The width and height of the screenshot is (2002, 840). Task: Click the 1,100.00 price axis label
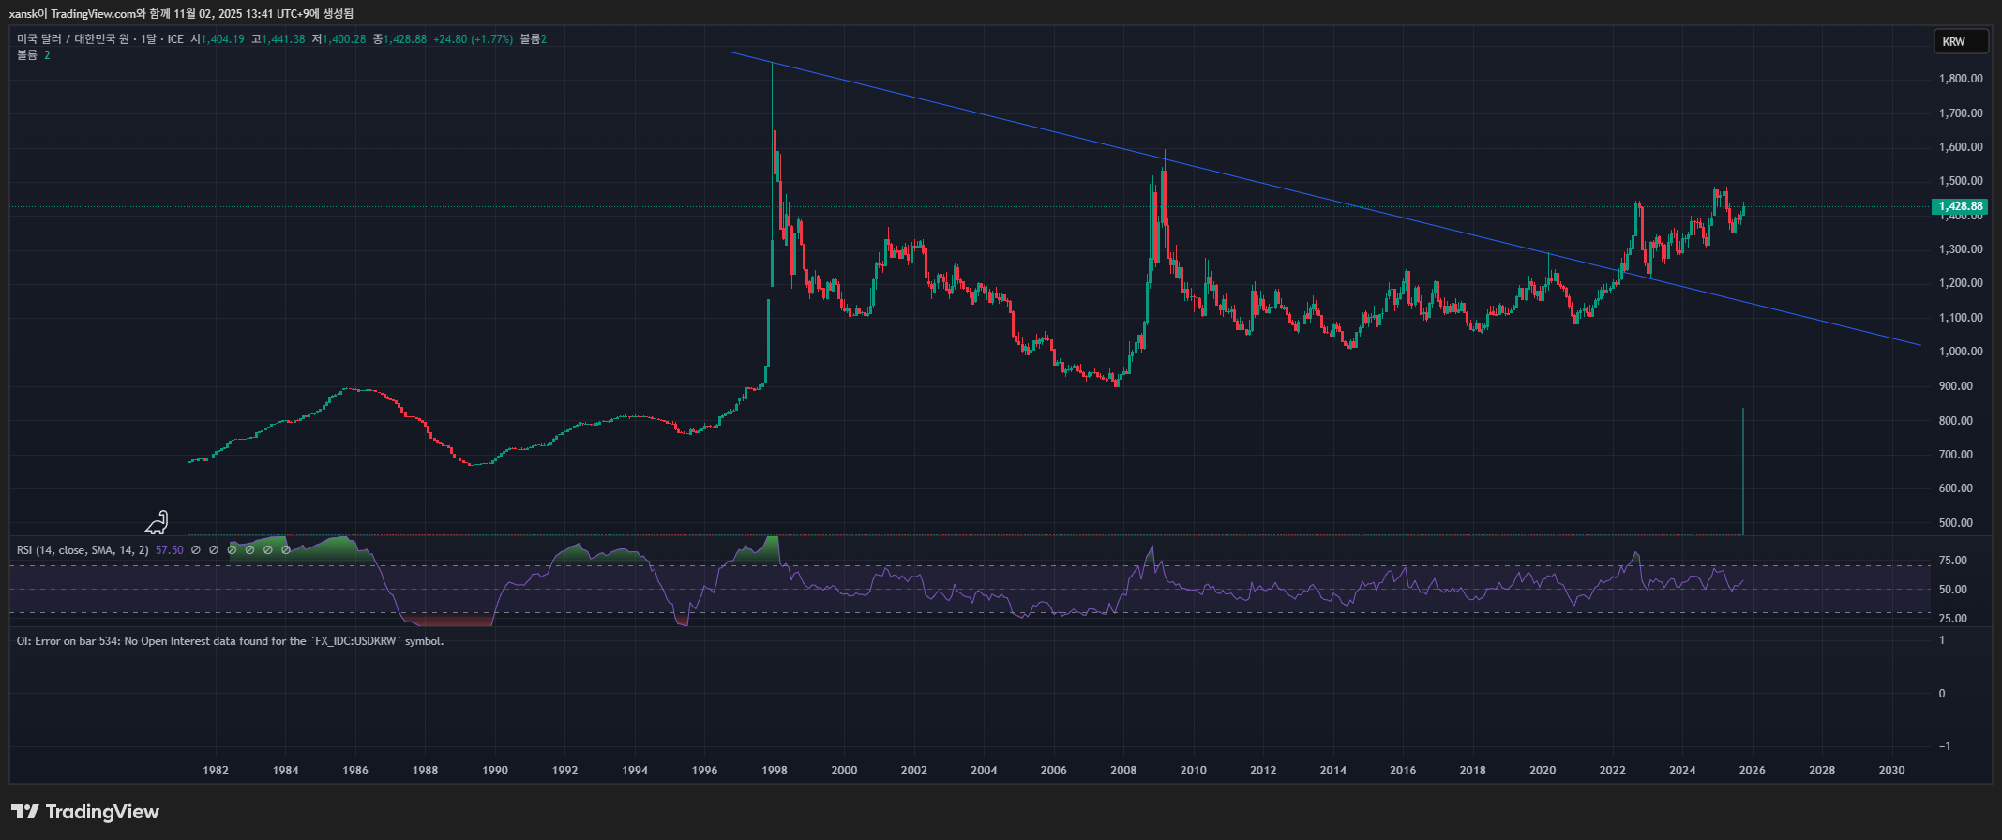point(1961,318)
